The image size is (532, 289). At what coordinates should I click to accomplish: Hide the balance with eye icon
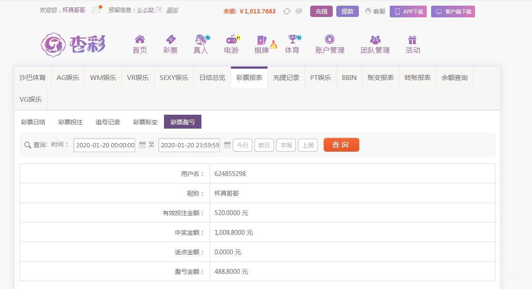pos(299,11)
